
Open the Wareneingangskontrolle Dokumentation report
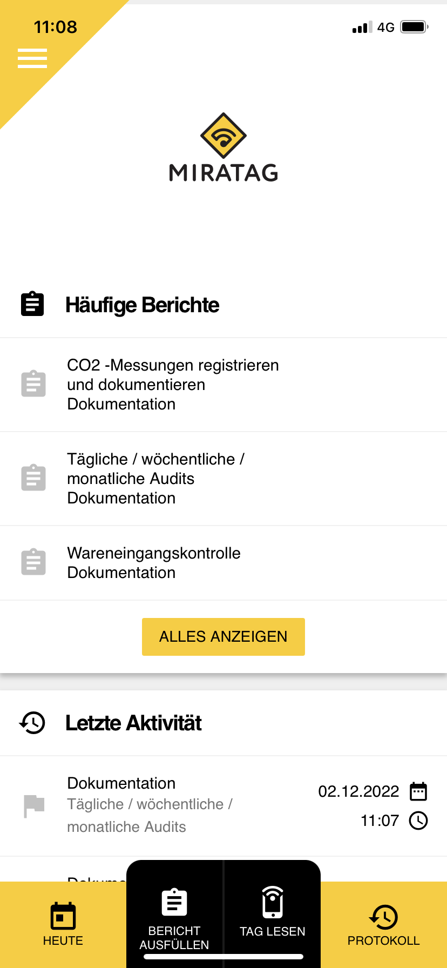223,563
